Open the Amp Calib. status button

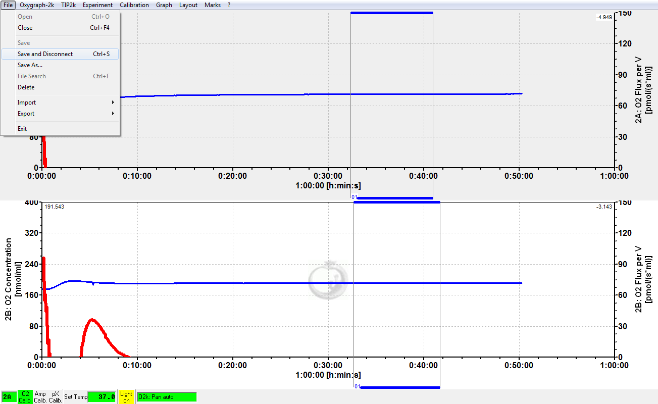tap(40, 397)
